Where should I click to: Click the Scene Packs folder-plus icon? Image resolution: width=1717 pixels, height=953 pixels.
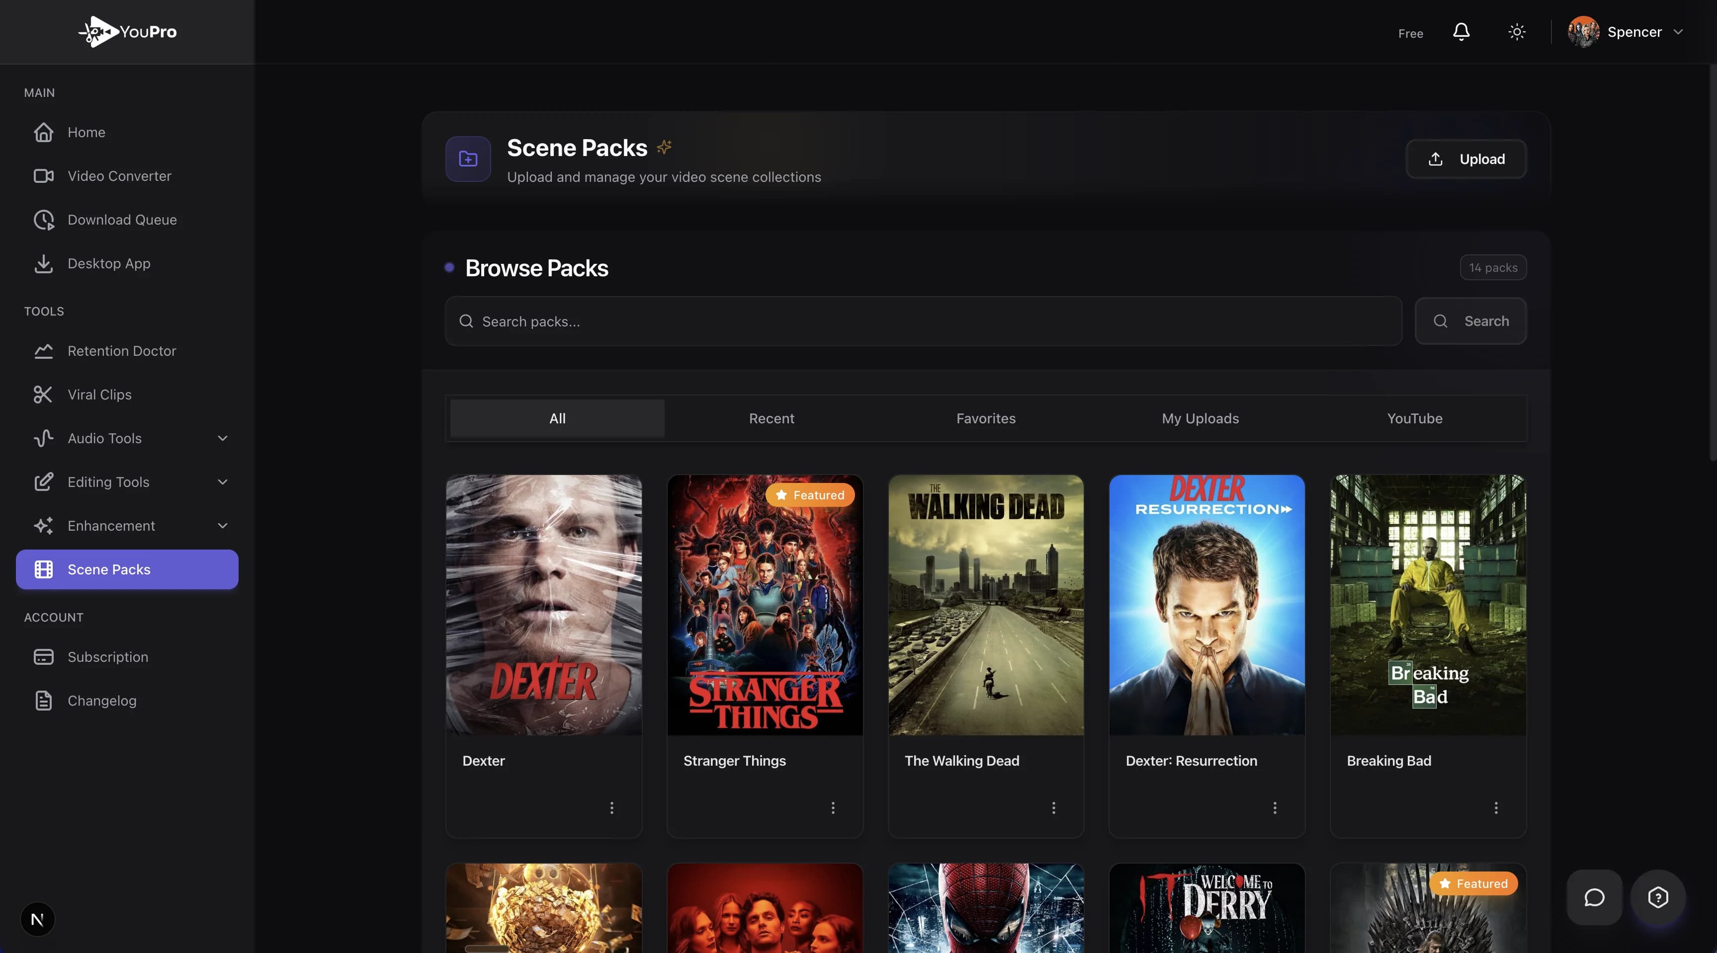click(x=468, y=159)
